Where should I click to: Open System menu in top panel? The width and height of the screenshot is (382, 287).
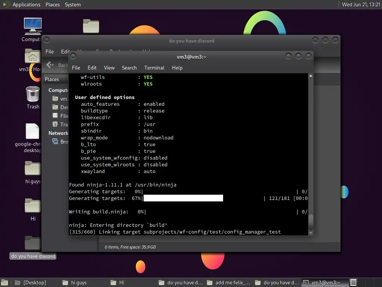coord(73,4)
